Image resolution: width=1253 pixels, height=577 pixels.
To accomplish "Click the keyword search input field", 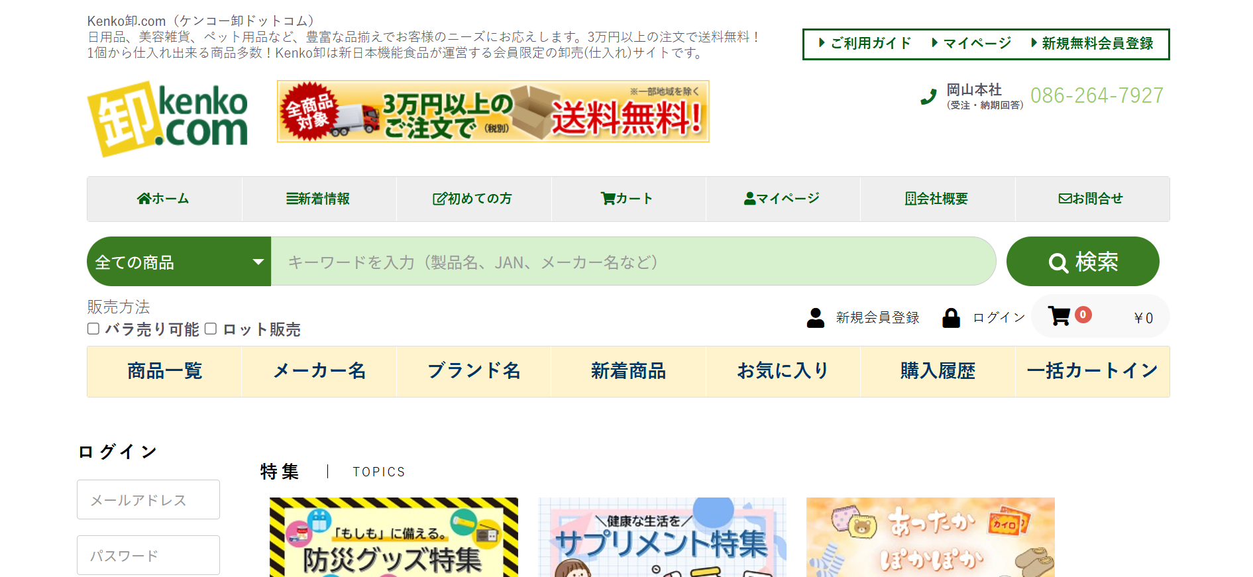I will 633,262.
